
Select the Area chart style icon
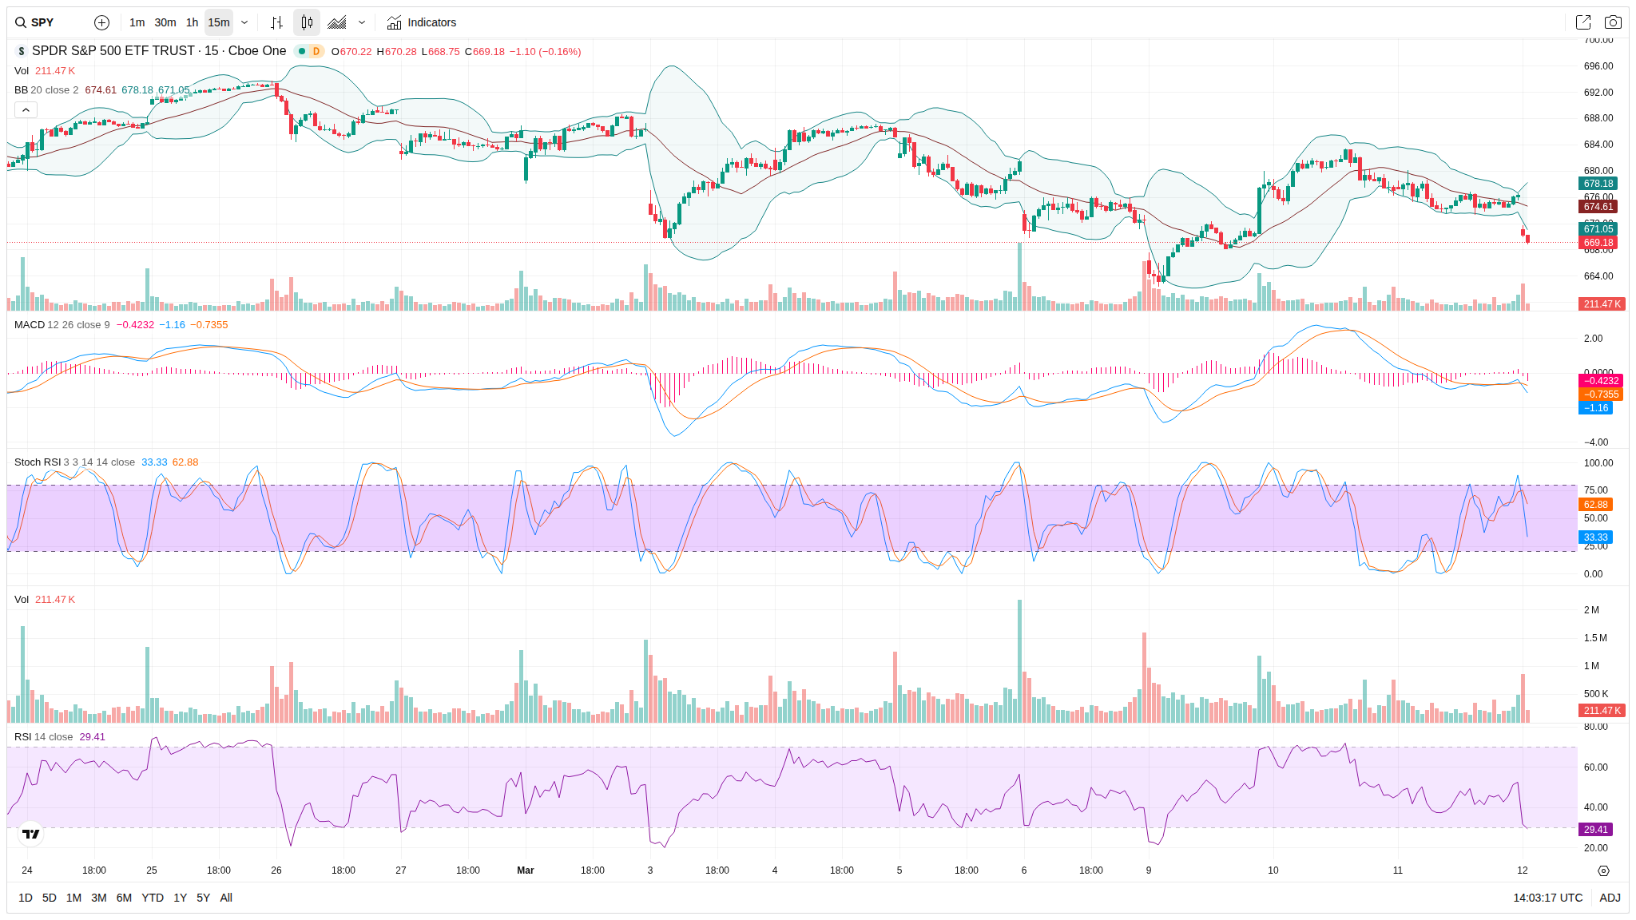[x=337, y=22]
